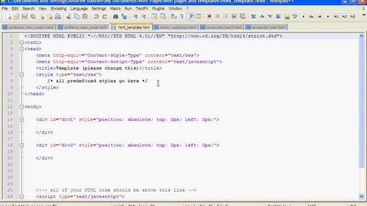Click the Run macro multiple times icon
This screenshot has width=367, height=206.
(234, 17)
